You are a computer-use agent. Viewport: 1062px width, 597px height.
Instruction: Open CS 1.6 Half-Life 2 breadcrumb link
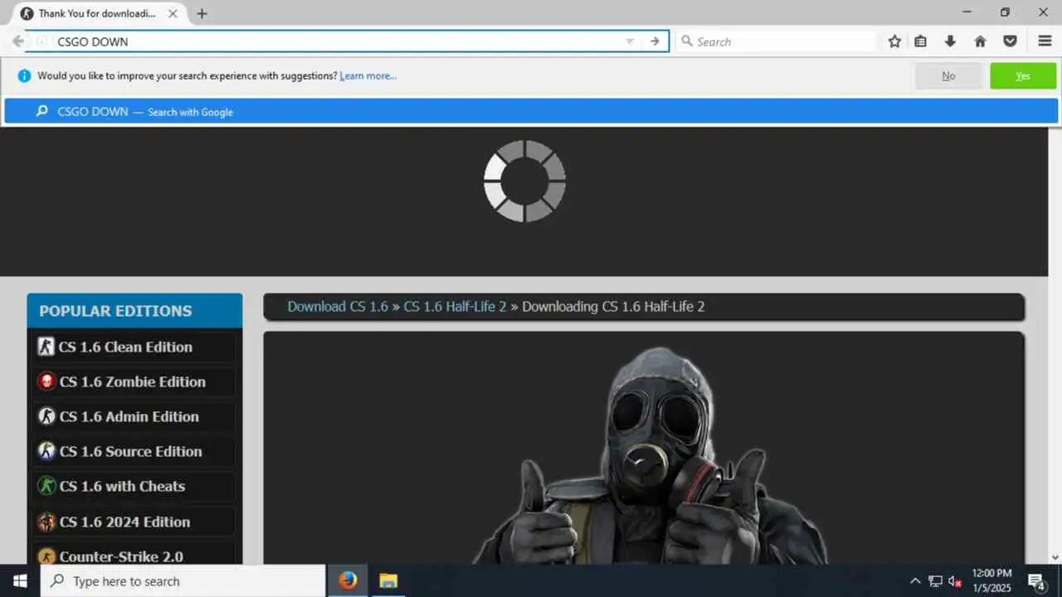[455, 306]
